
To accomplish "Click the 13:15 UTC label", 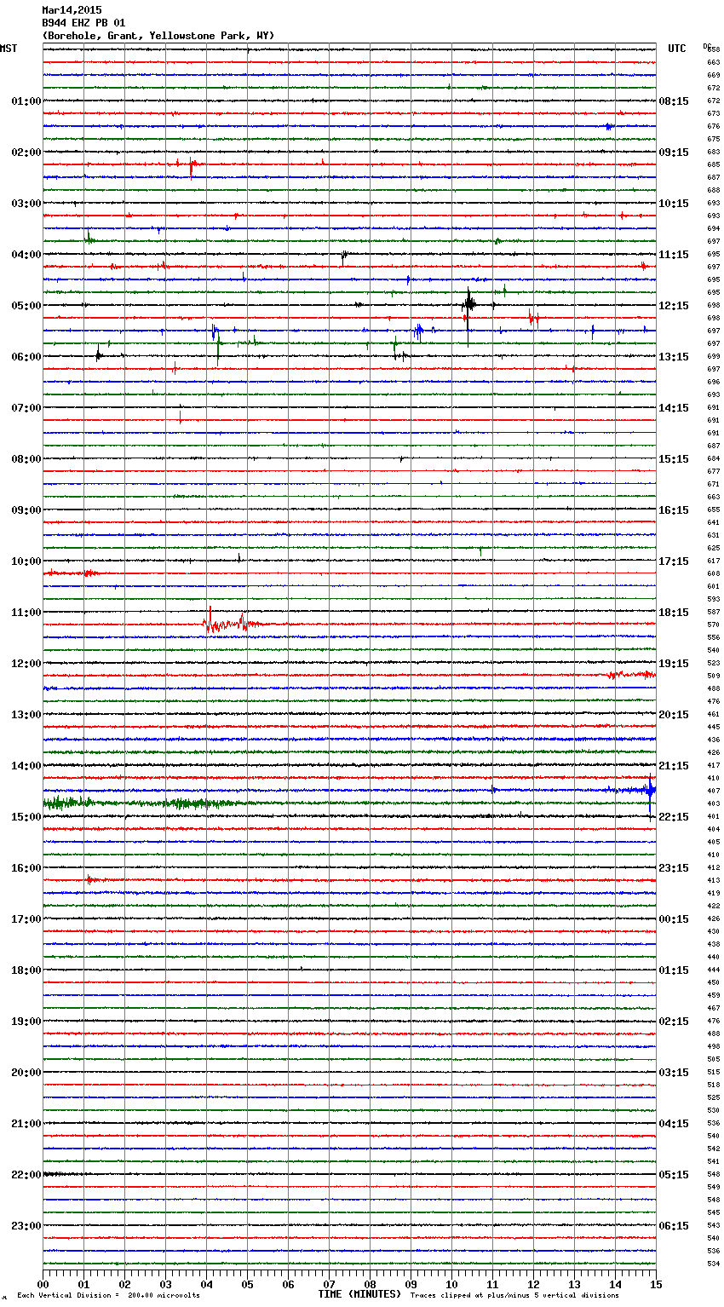I will pyautogui.click(x=674, y=357).
